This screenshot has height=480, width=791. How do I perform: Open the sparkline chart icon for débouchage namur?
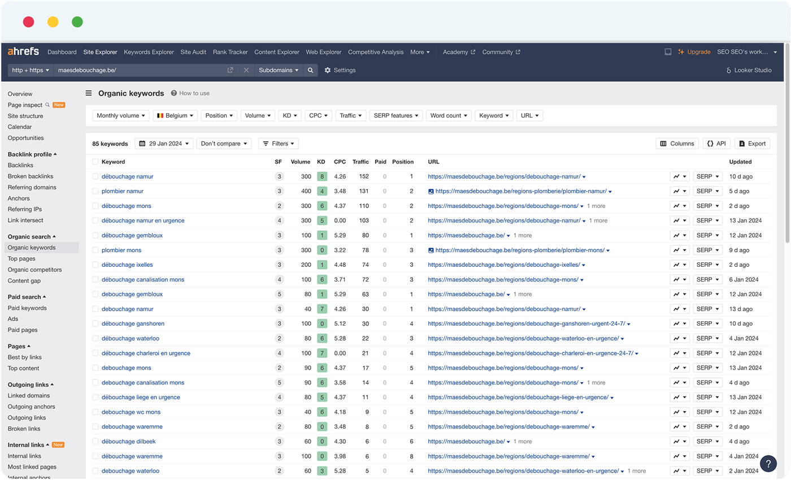(x=676, y=176)
